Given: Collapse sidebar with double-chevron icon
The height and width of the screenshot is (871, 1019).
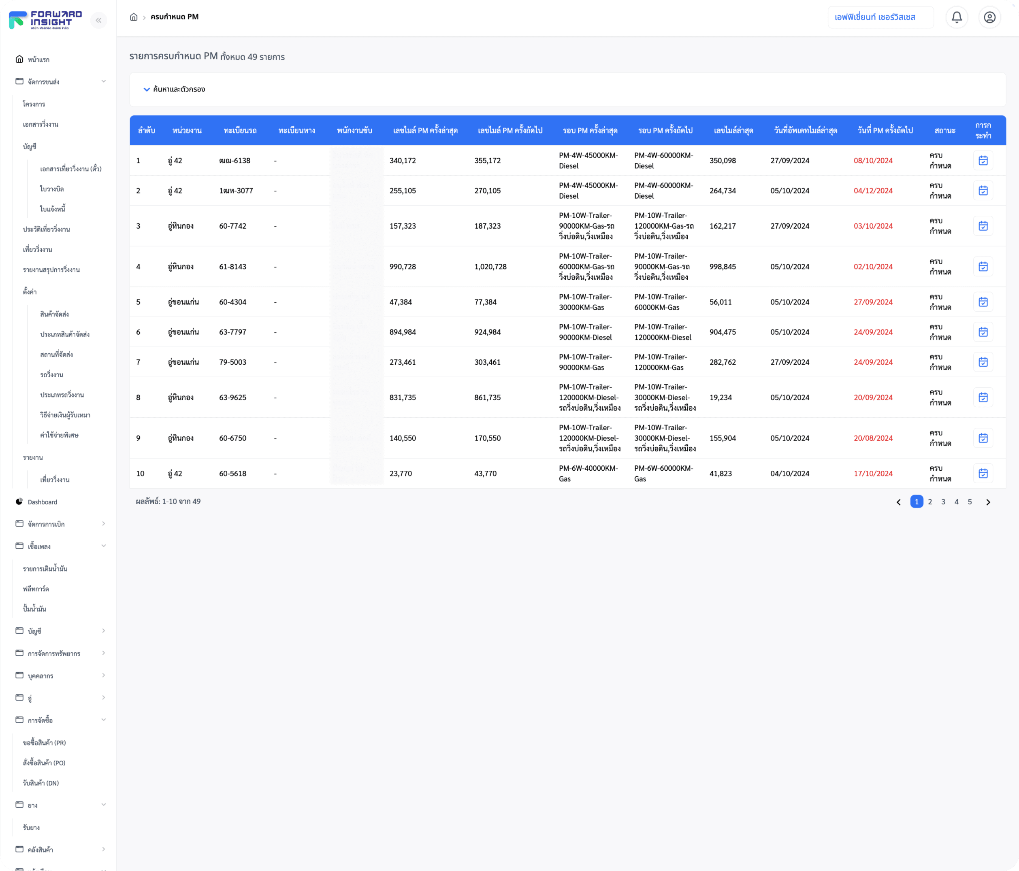Looking at the screenshot, I should [98, 20].
